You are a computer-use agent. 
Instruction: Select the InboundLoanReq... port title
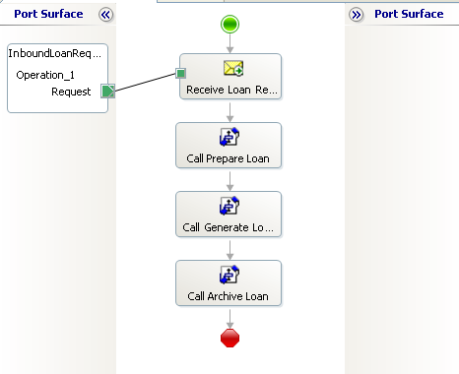pyautogui.click(x=54, y=53)
